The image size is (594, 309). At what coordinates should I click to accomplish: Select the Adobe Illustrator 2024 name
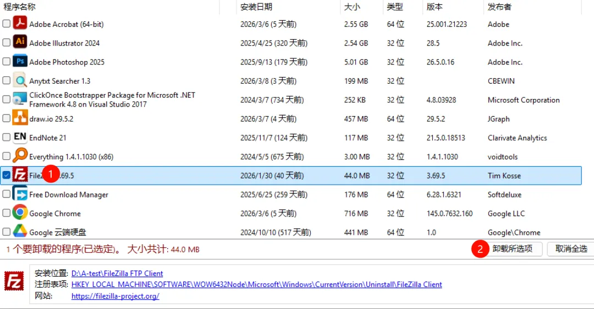click(x=64, y=43)
